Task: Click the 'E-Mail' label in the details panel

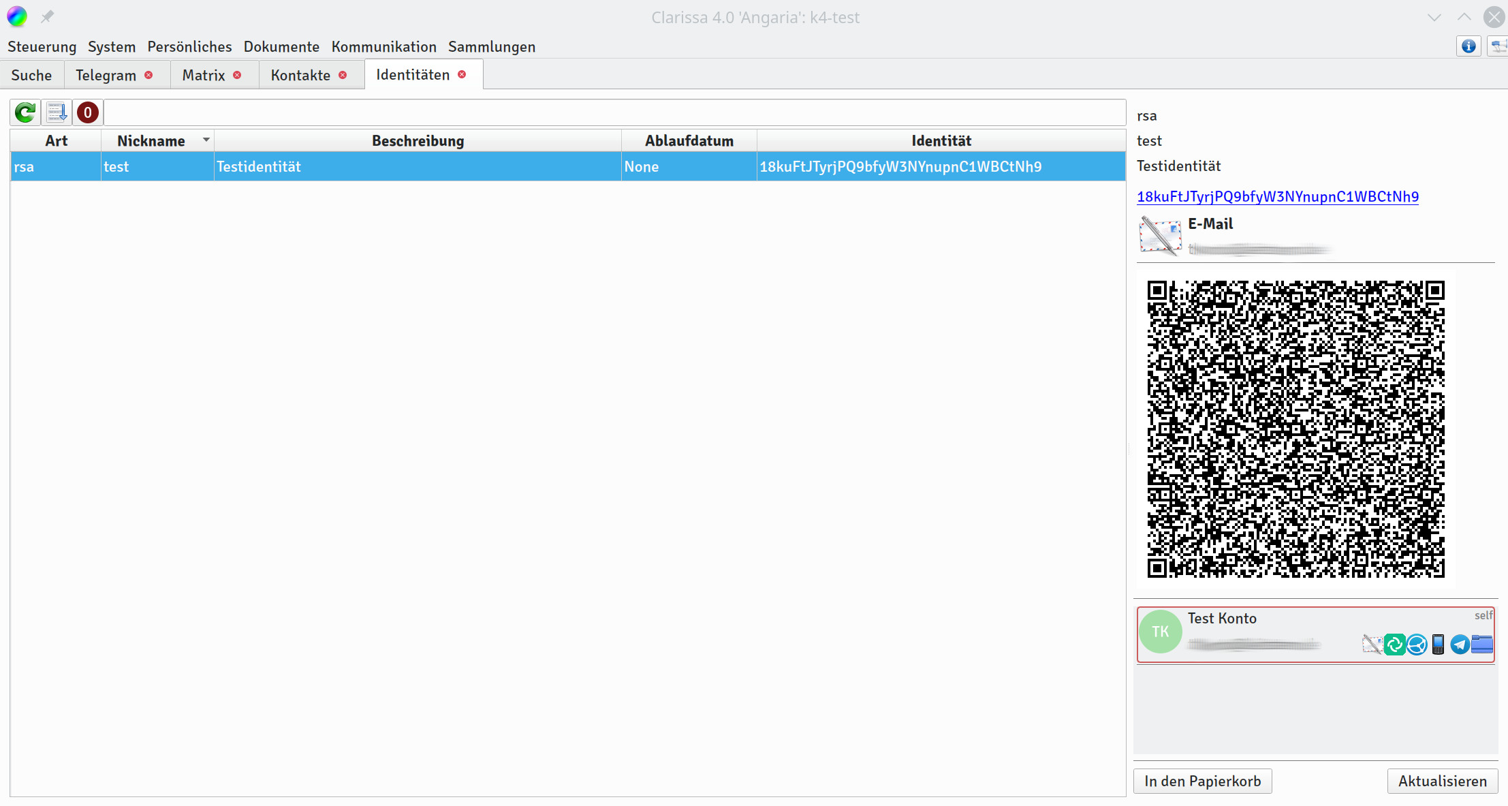Action: [x=1210, y=223]
